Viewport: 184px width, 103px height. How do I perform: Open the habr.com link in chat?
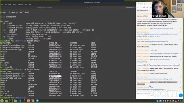[x=153, y=41]
